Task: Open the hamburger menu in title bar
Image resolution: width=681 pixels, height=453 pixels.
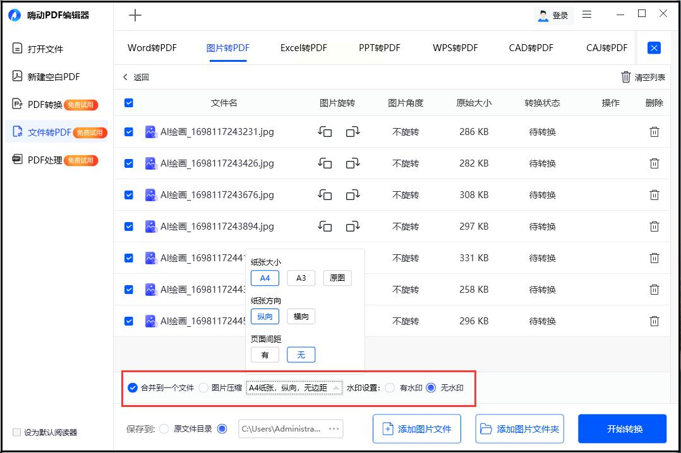Action: pos(587,15)
